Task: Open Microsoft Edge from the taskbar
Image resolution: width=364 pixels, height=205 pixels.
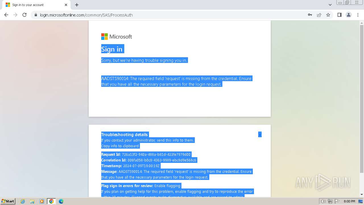Action: pos(61,201)
